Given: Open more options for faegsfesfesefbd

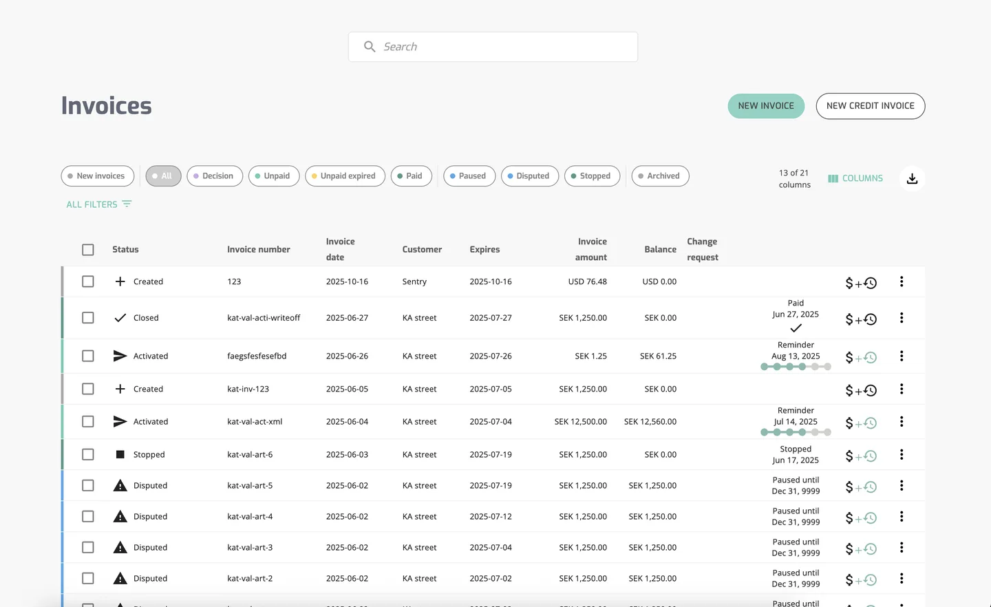Looking at the screenshot, I should [x=902, y=356].
